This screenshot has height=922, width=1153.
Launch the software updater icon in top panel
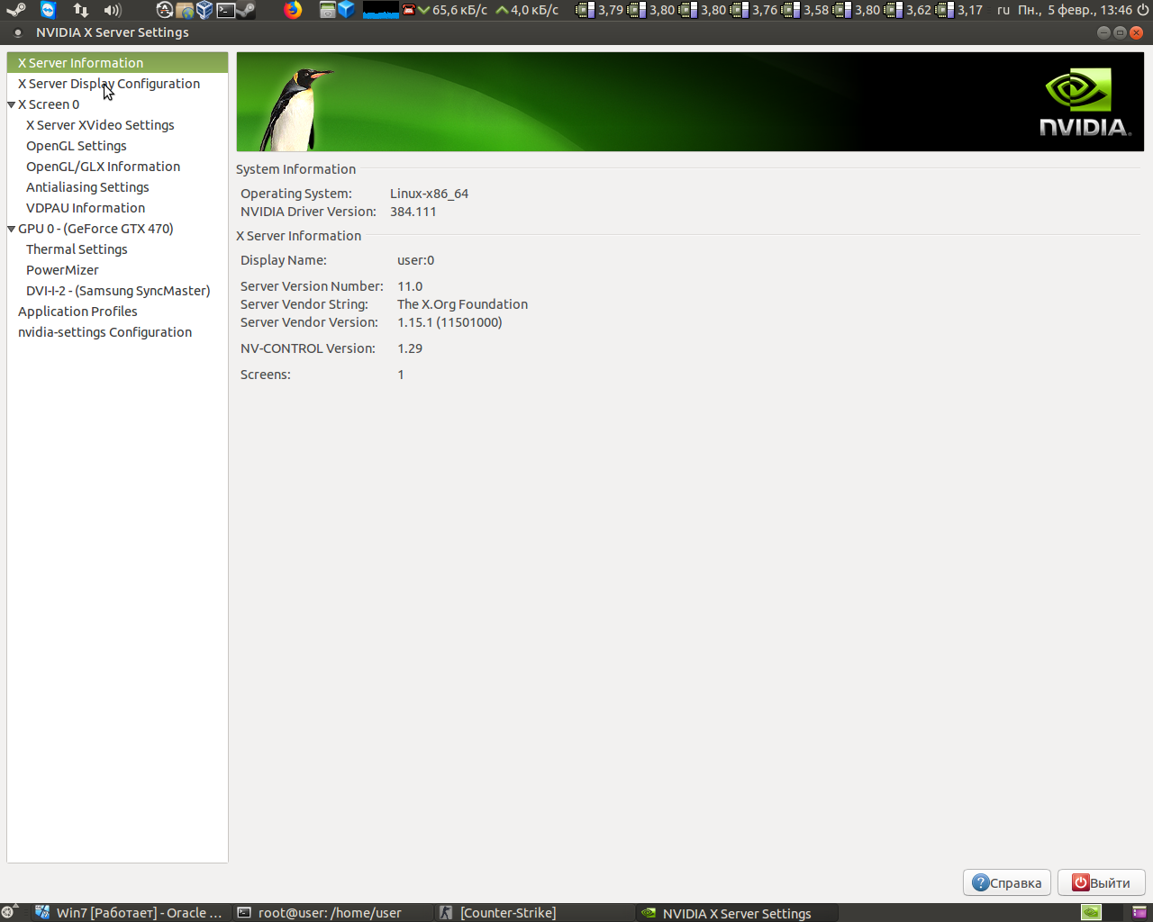(x=164, y=10)
